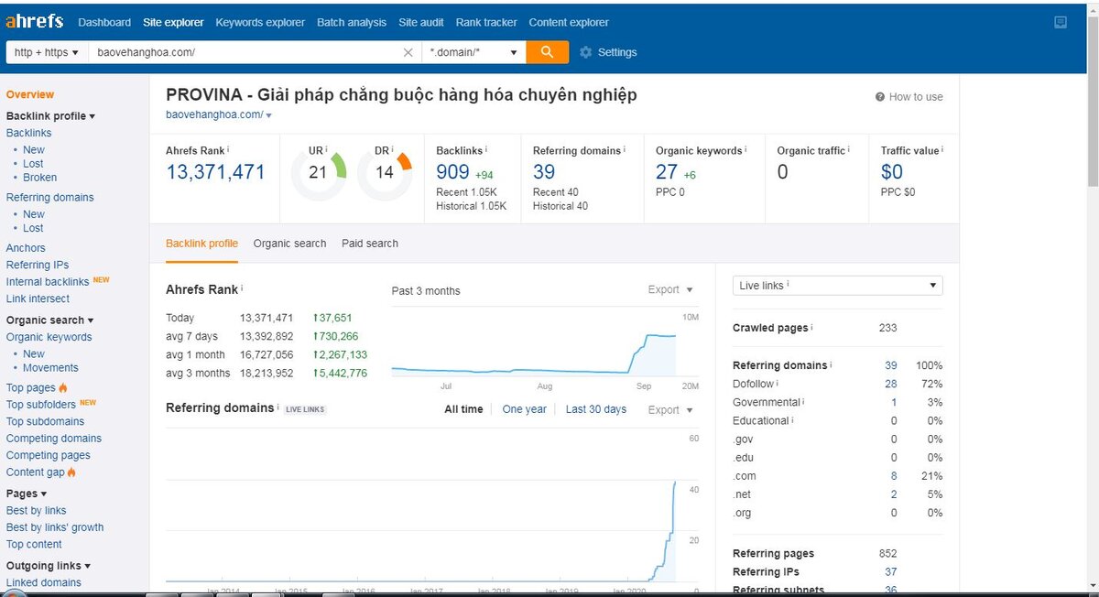Open Overview in the sidebar
This screenshot has height=597, width=1099.
(30, 94)
